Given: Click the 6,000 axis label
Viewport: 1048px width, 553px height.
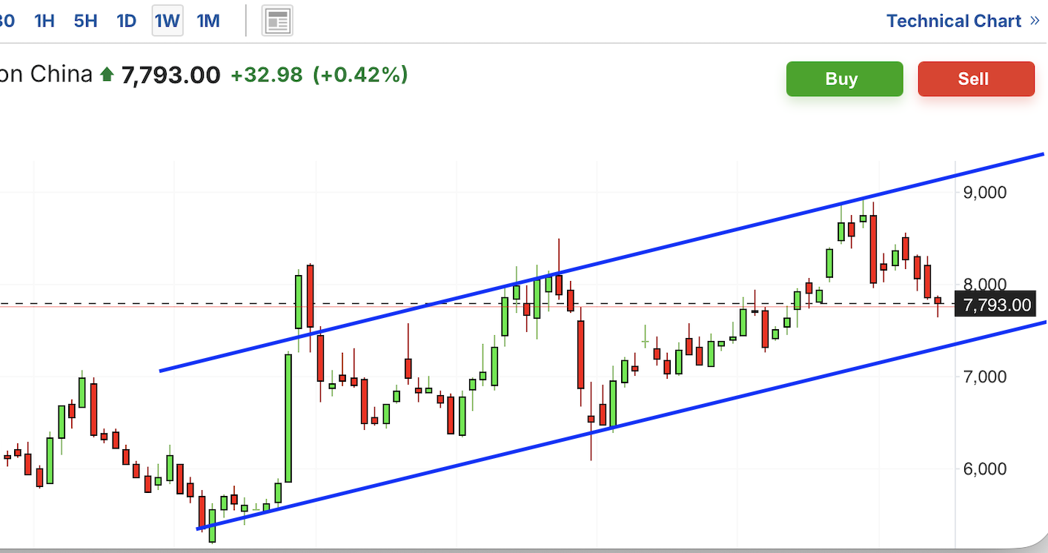Looking at the screenshot, I should [985, 468].
